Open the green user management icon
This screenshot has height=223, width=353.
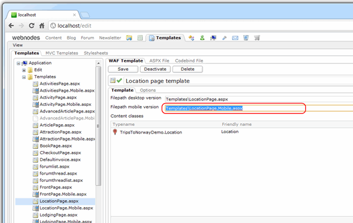pyautogui.click(x=202, y=38)
